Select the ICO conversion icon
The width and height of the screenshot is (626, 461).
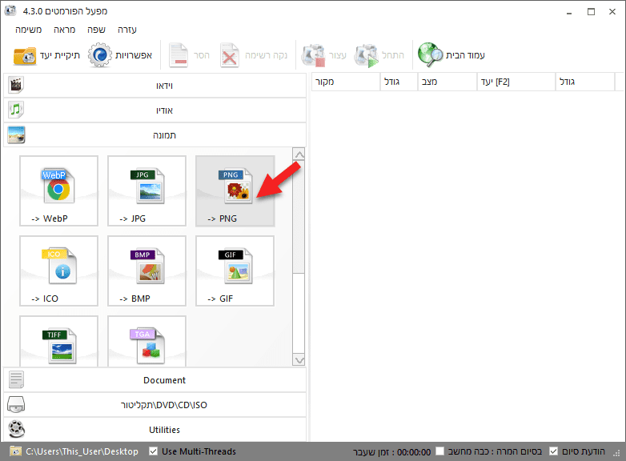coord(58,267)
